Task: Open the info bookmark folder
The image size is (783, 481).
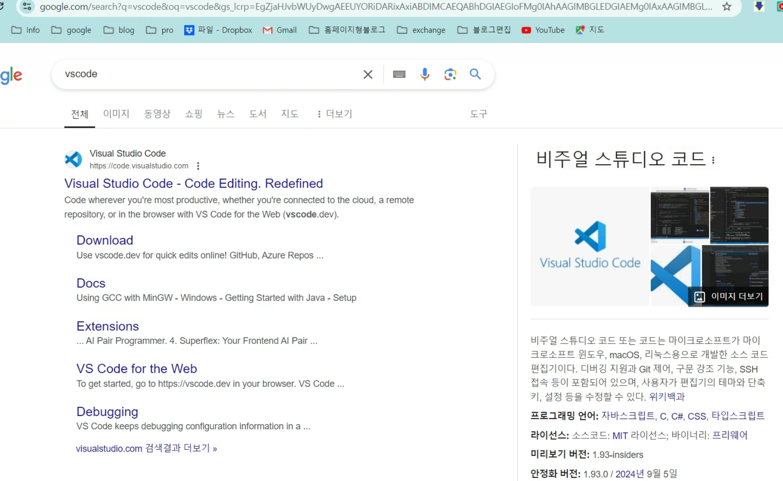Action: click(25, 30)
